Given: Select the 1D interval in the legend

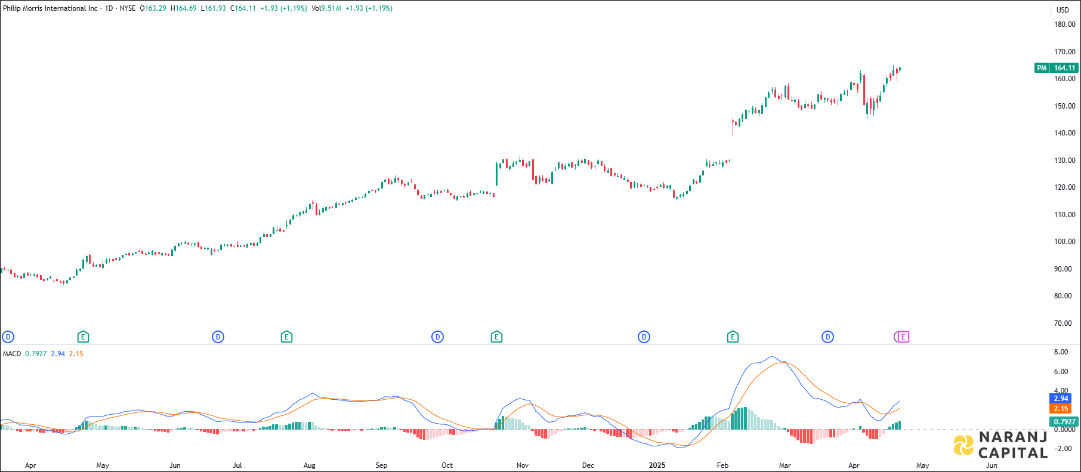Looking at the screenshot, I should pyautogui.click(x=109, y=8).
